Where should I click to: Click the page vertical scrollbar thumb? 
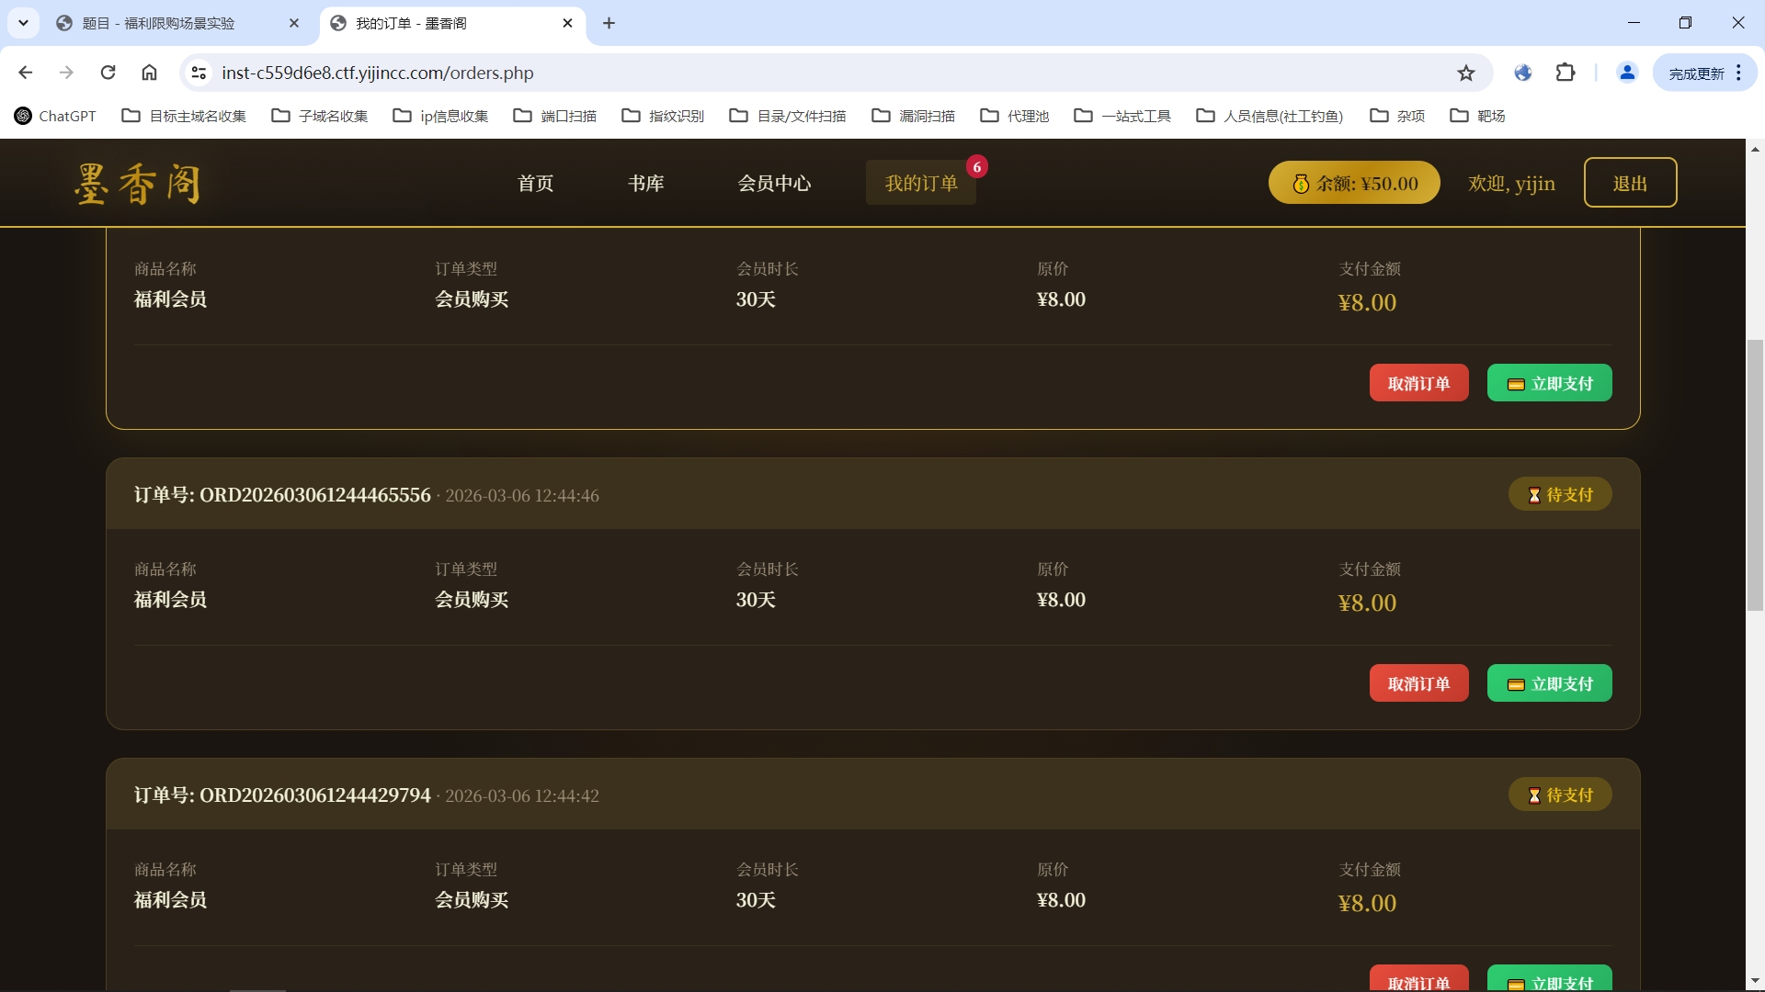tap(1755, 474)
